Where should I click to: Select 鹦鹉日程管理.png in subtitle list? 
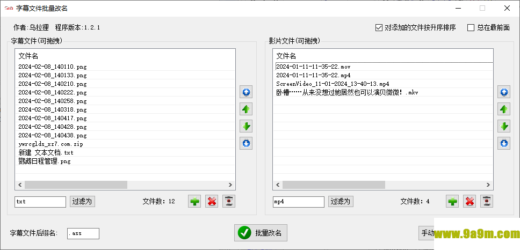tap(125, 161)
